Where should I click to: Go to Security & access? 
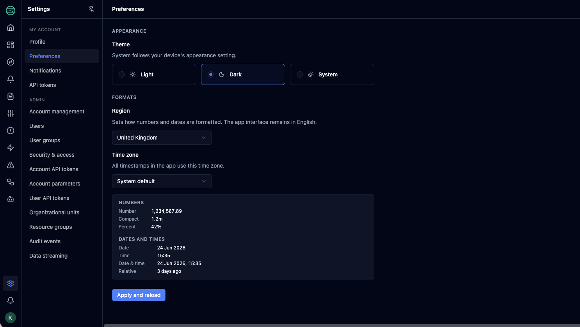(62, 155)
